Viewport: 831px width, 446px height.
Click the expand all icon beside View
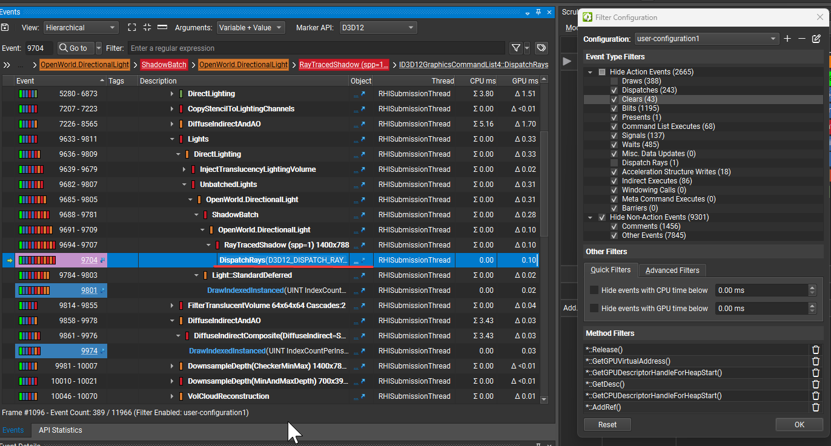(132, 27)
